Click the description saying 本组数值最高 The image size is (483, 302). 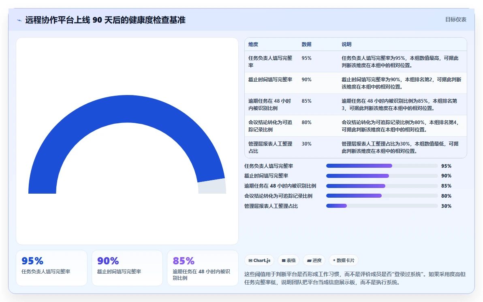(x=400, y=62)
